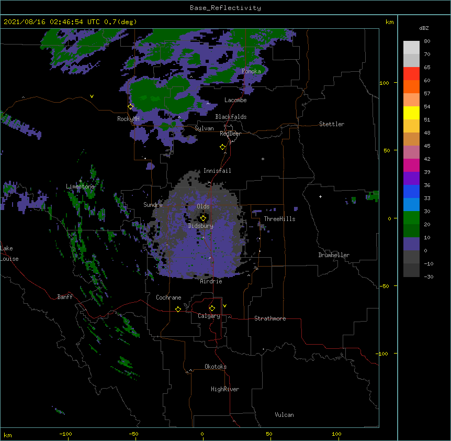Click the -50 tick on the right axis
451x441 pixels.
[384, 286]
